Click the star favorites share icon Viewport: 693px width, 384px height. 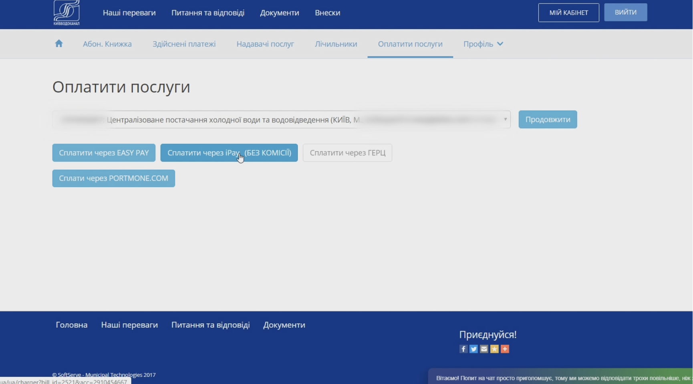(495, 349)
